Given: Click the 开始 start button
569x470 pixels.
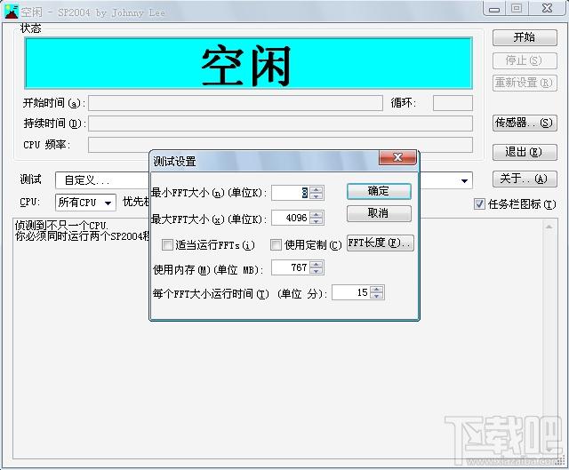Looking at the screenshot, I should point(525,37).
